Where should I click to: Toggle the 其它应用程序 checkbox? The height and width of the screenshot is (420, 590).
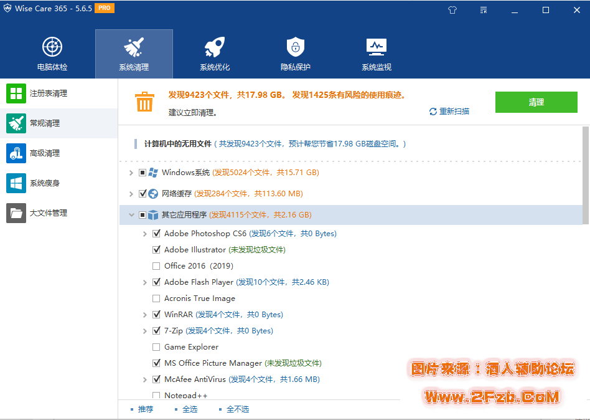(x=143, y=215)
